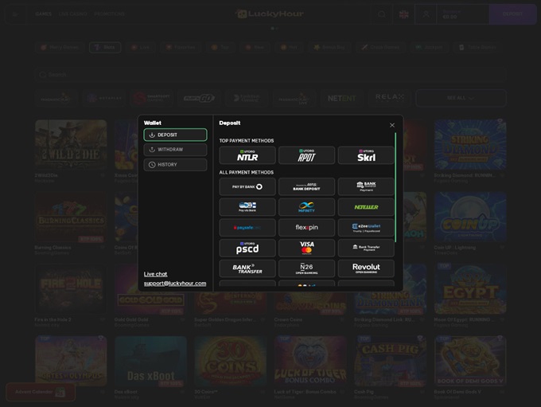This screenshot has height=407, width=541.
Task: Open the 2Wild2Die game thumbnail
Action: 71,145
